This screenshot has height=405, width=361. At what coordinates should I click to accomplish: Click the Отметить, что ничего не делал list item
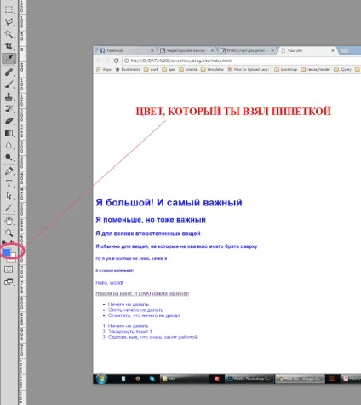(144, 315)
